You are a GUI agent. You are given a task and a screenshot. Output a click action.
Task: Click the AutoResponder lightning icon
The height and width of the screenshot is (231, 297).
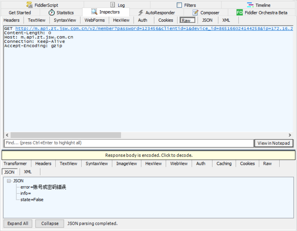point(141,13)
